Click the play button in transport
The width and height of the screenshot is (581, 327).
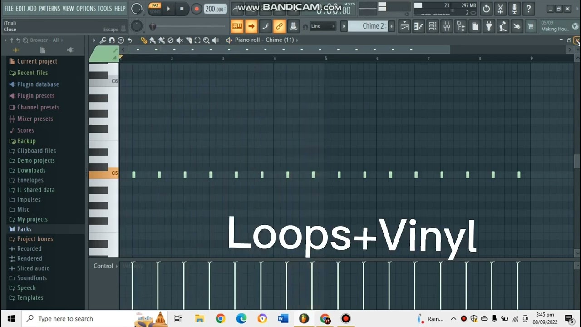click(168, 9)
